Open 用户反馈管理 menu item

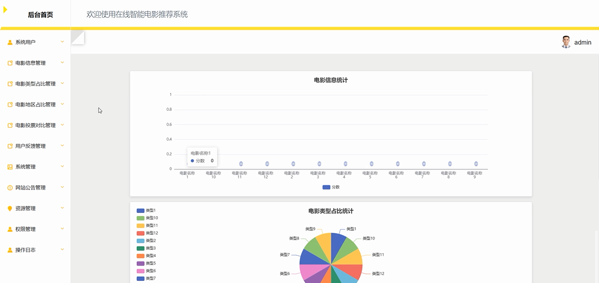pyautogui.click(x=35, y=146)
